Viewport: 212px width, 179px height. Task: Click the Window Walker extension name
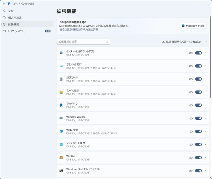[76, 117]
